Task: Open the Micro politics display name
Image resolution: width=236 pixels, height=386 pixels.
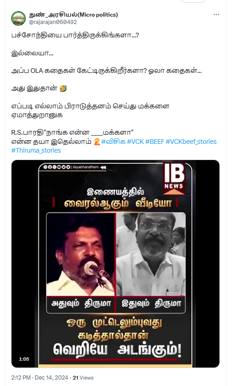Action: [x=73, y=15]
